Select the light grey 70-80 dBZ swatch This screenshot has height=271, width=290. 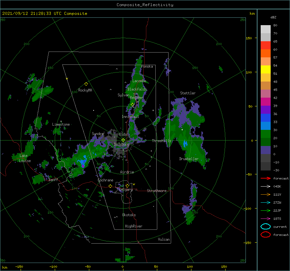click(266, 29)
